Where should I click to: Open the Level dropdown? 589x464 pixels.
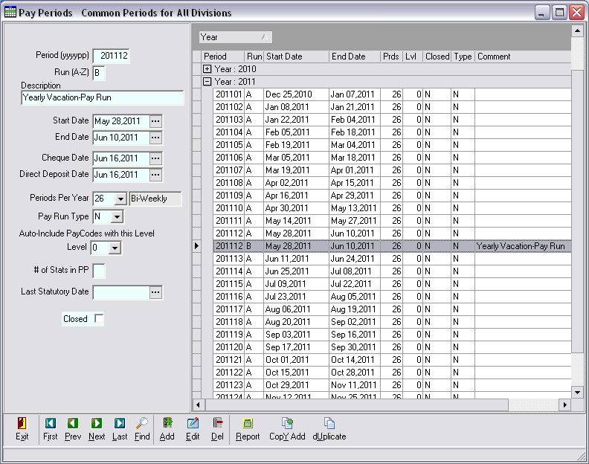(x=115, y=248)
